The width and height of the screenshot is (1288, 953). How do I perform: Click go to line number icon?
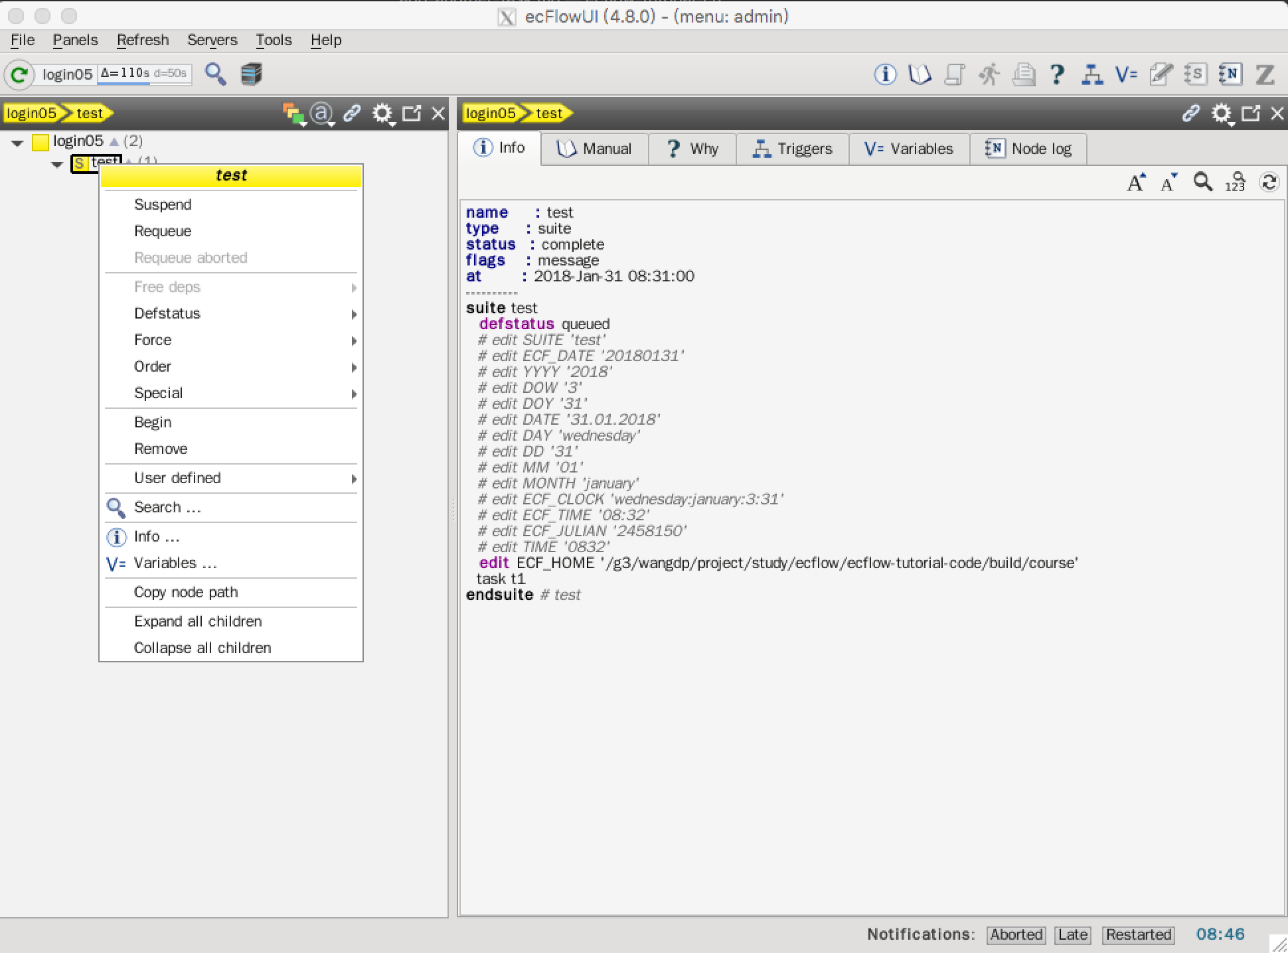(1235, 182)
